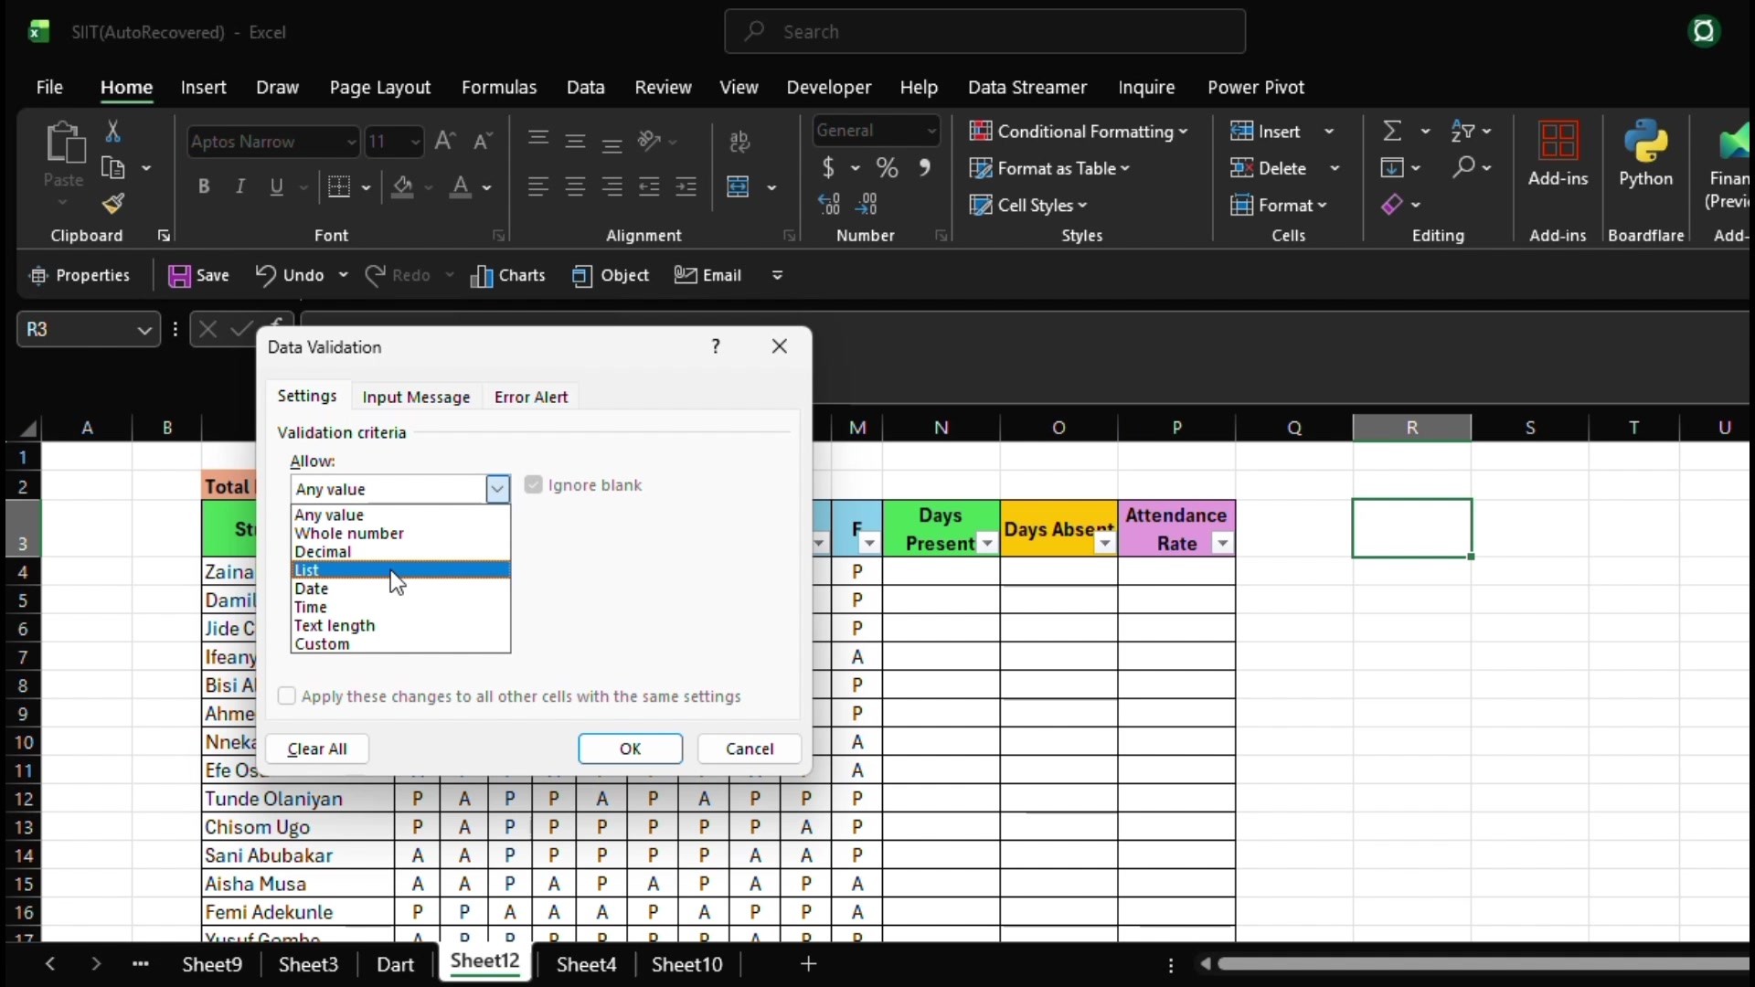Screen dimensions: 1755x987
Task: Click the Wrap Text icon
Action: pyautogui.click(x=740, y=142)
